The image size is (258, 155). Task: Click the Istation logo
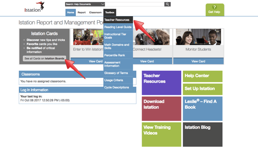pos(35,7)
